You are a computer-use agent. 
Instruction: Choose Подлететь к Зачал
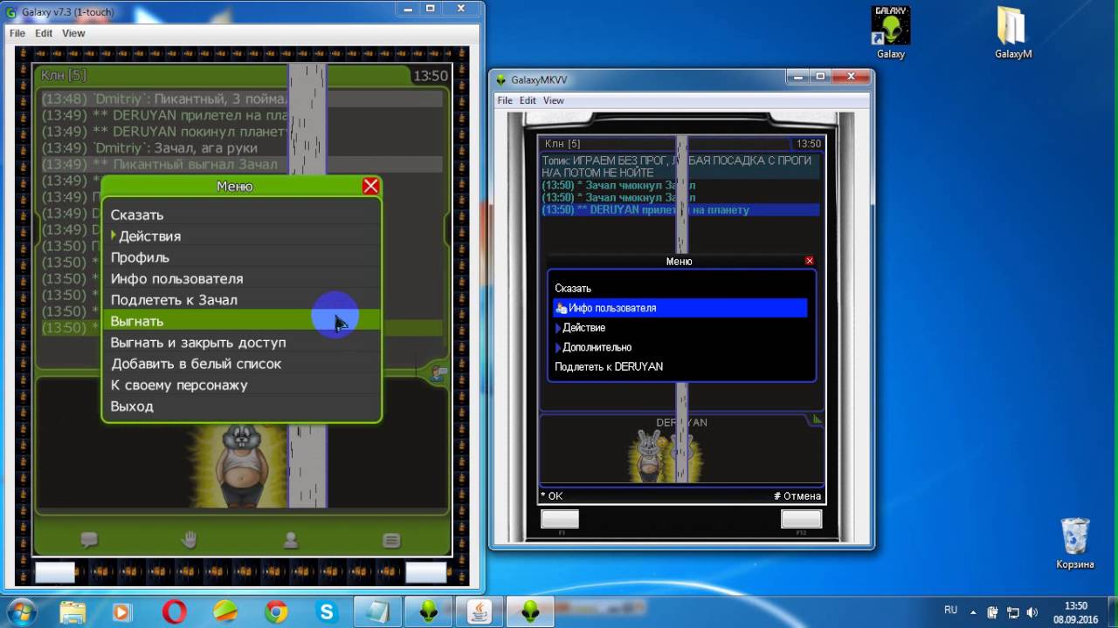point(242,300)
